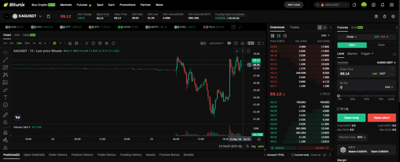Show only bids orderbook view
The width and height of the screenshot is (400, 162).
[x=279, y=36]
